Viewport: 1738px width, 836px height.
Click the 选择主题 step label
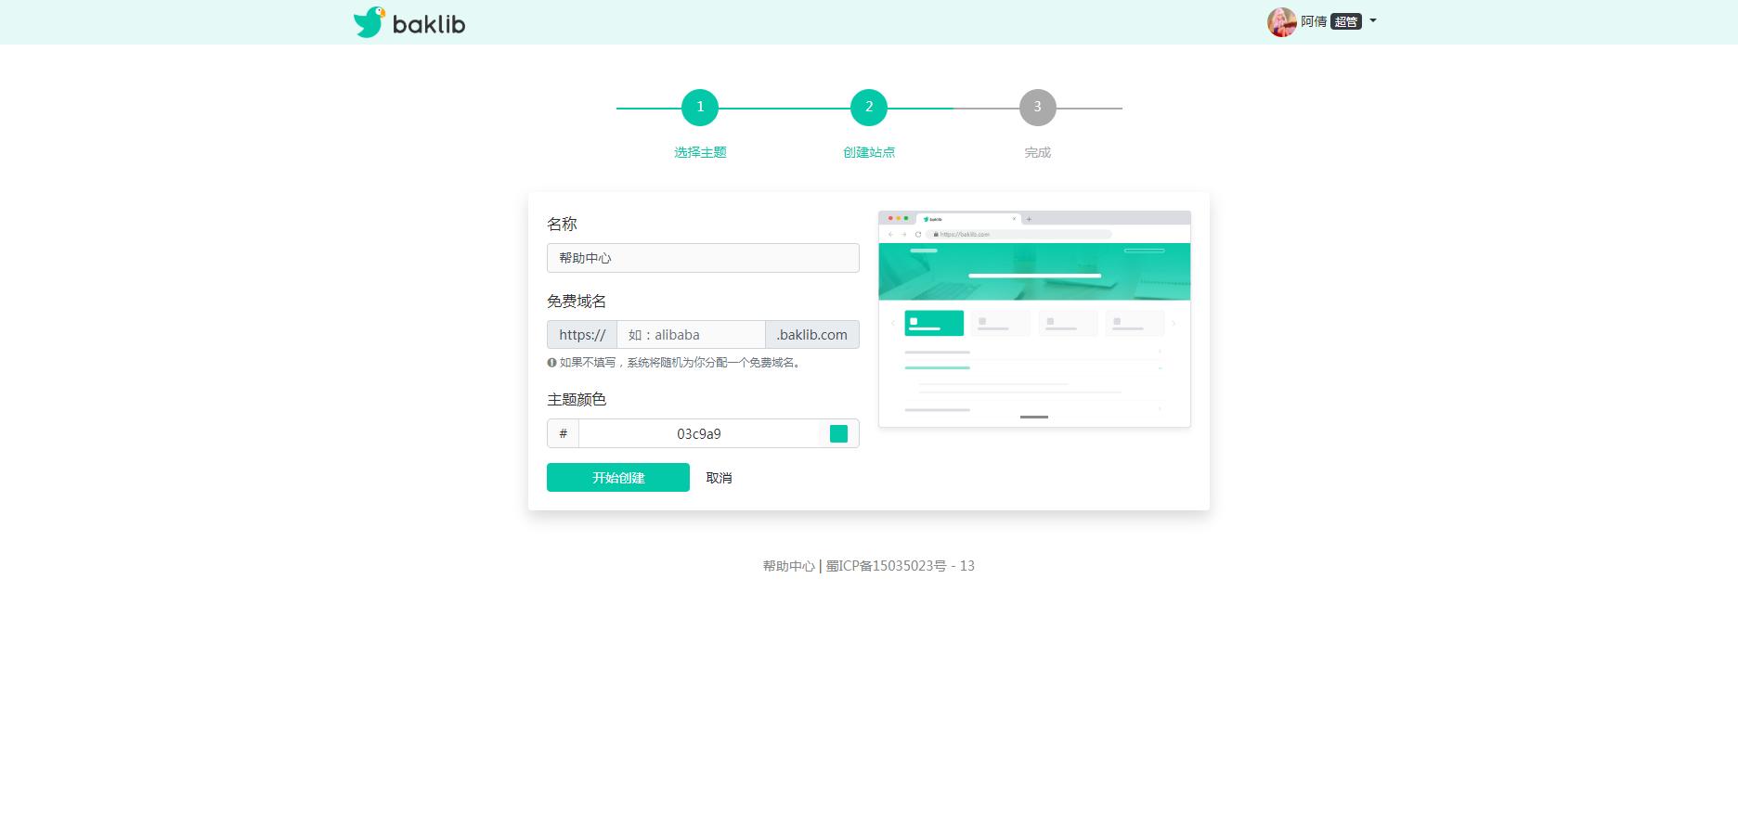coord(700,151)
